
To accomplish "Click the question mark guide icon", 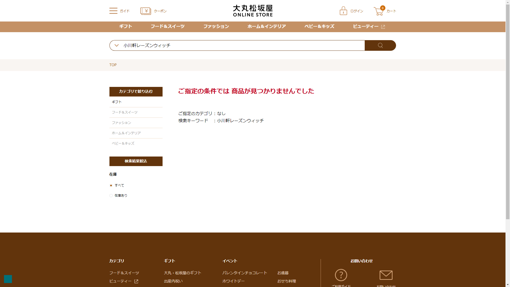I will [x=341, y=275].
